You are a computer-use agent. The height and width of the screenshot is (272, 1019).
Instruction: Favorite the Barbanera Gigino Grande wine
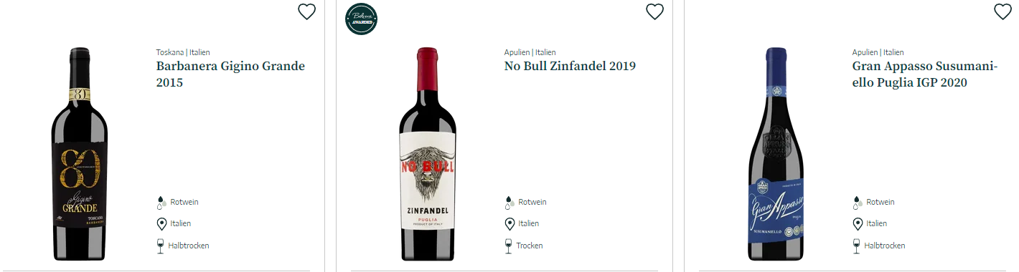306,11
